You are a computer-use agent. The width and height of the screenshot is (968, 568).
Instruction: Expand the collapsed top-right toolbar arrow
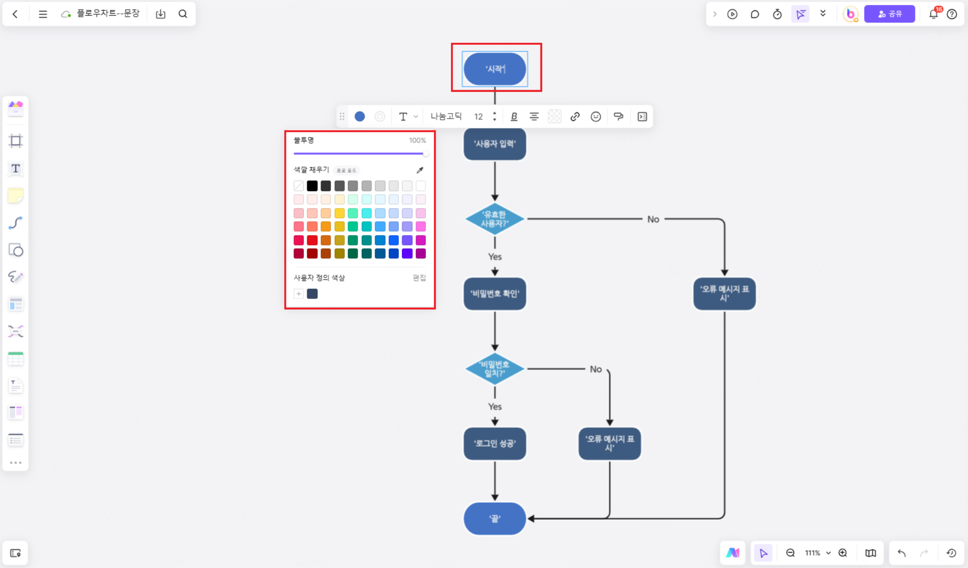[715, 14]
